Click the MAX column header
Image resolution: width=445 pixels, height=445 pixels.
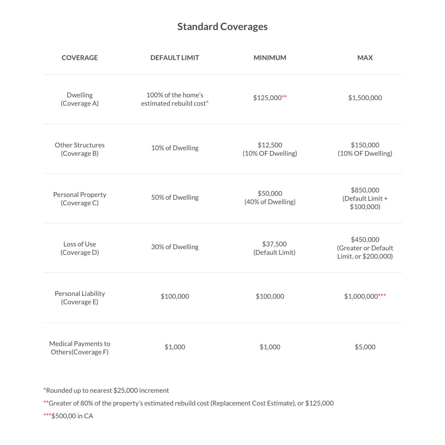click(x=365, y=58)
